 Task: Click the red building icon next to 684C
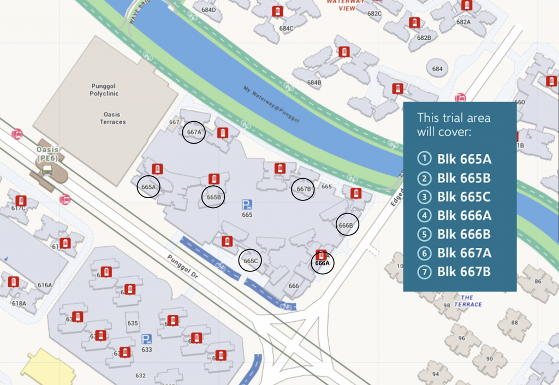(x=278, y=11)
